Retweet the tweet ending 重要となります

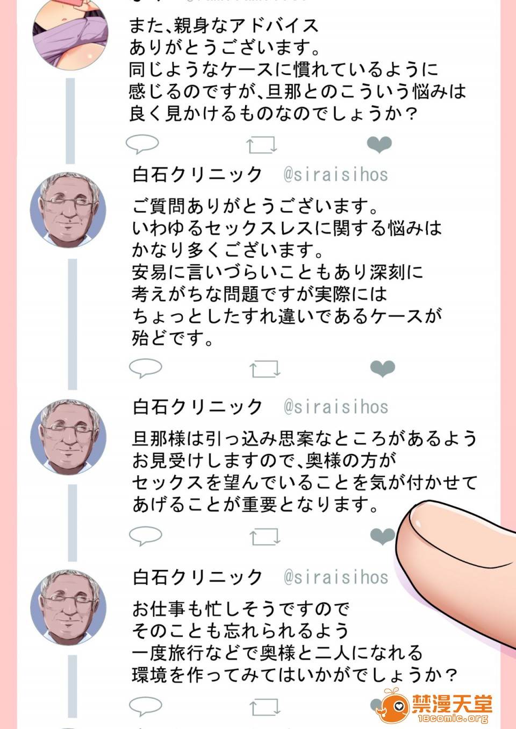[x=265, y=536]
